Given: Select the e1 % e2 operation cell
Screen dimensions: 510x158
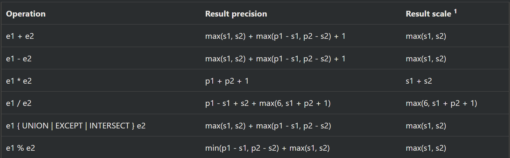Looking at the screenshot, I should point(20,148).
